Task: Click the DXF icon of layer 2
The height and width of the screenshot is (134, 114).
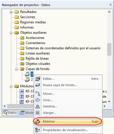Action: [x=28, y=79]
